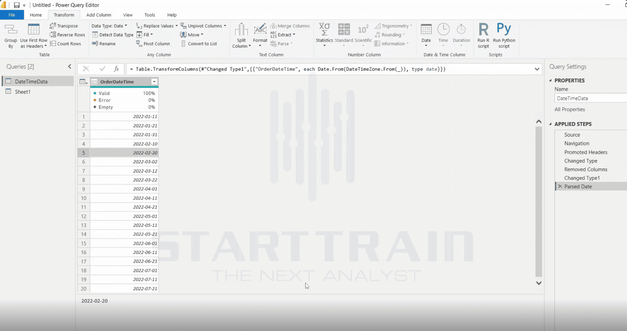The image size is (627, 331).
Task: Click Use First Row as Headers icon
Action: click(x=34, y=29)
